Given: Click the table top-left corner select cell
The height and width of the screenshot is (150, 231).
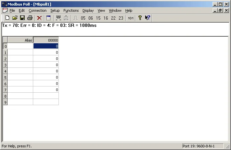Looking at the screenshot, I should click(x=5, y=40).
